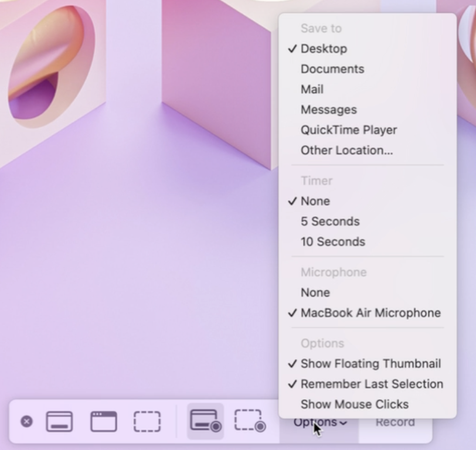
Task: Choose Messages as save destination
Action: (328, 110)
